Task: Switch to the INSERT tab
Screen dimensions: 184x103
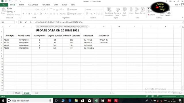Action: click(21, 5)
